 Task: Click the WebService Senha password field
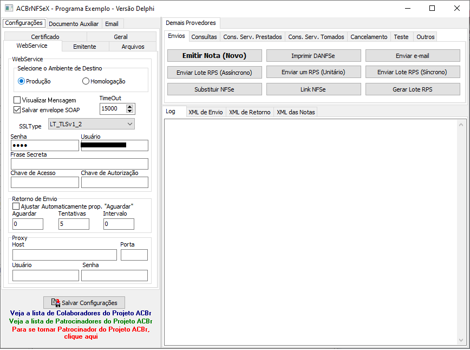tap(45, 145)
